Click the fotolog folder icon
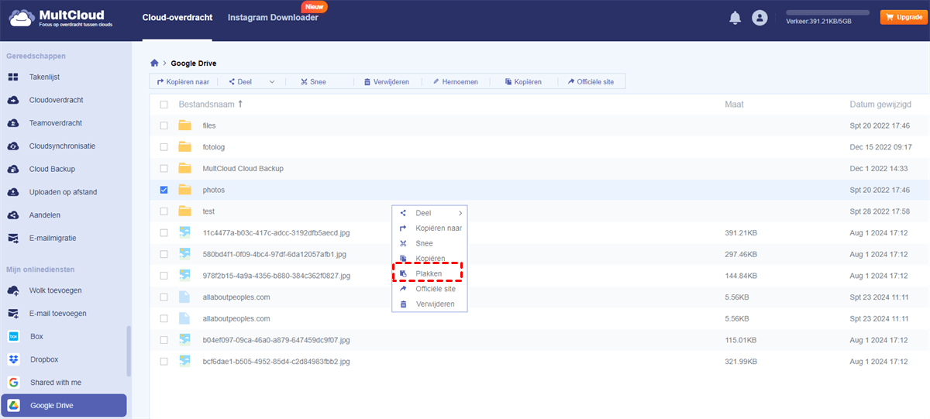930x419 pixels. click(x=184, y=146)
